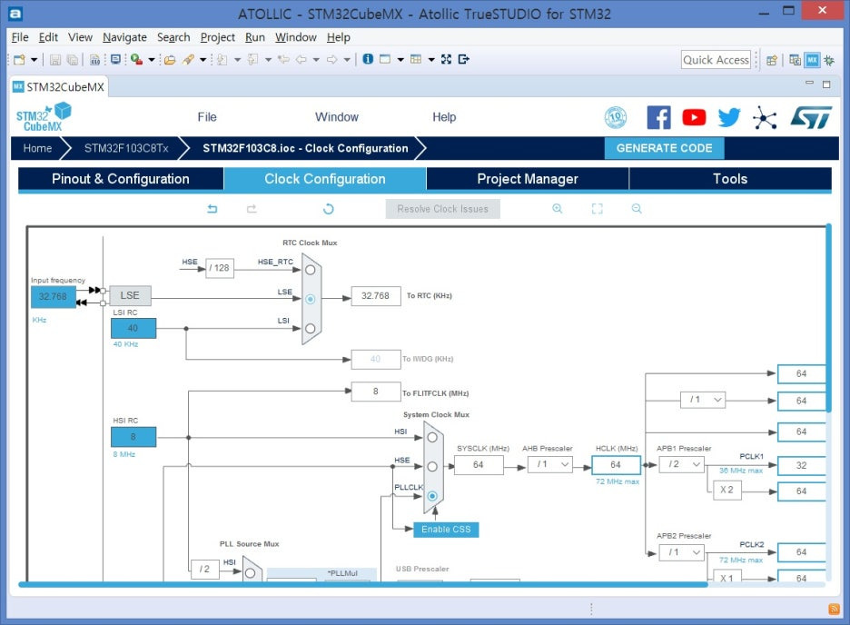Screen dimensions: 850x625
Task: Open the CubeMX Window menu
Action: pyautogui.click(x=337, y=117)
